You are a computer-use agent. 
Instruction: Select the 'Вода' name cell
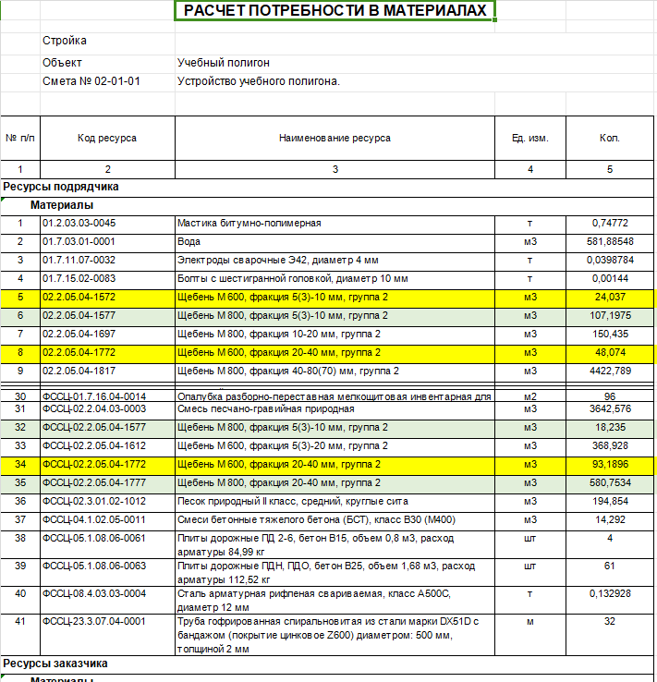[335, 242]
